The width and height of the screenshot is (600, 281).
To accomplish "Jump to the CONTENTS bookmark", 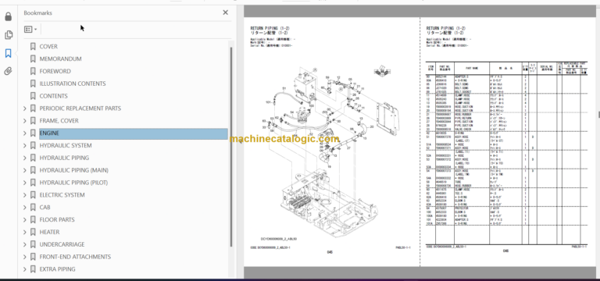I will click(54, 96).
